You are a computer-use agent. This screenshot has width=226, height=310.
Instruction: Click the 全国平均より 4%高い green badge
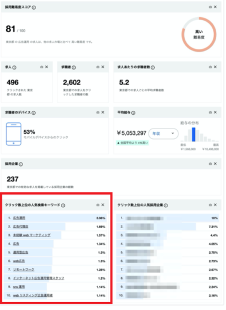click(133, 143)
